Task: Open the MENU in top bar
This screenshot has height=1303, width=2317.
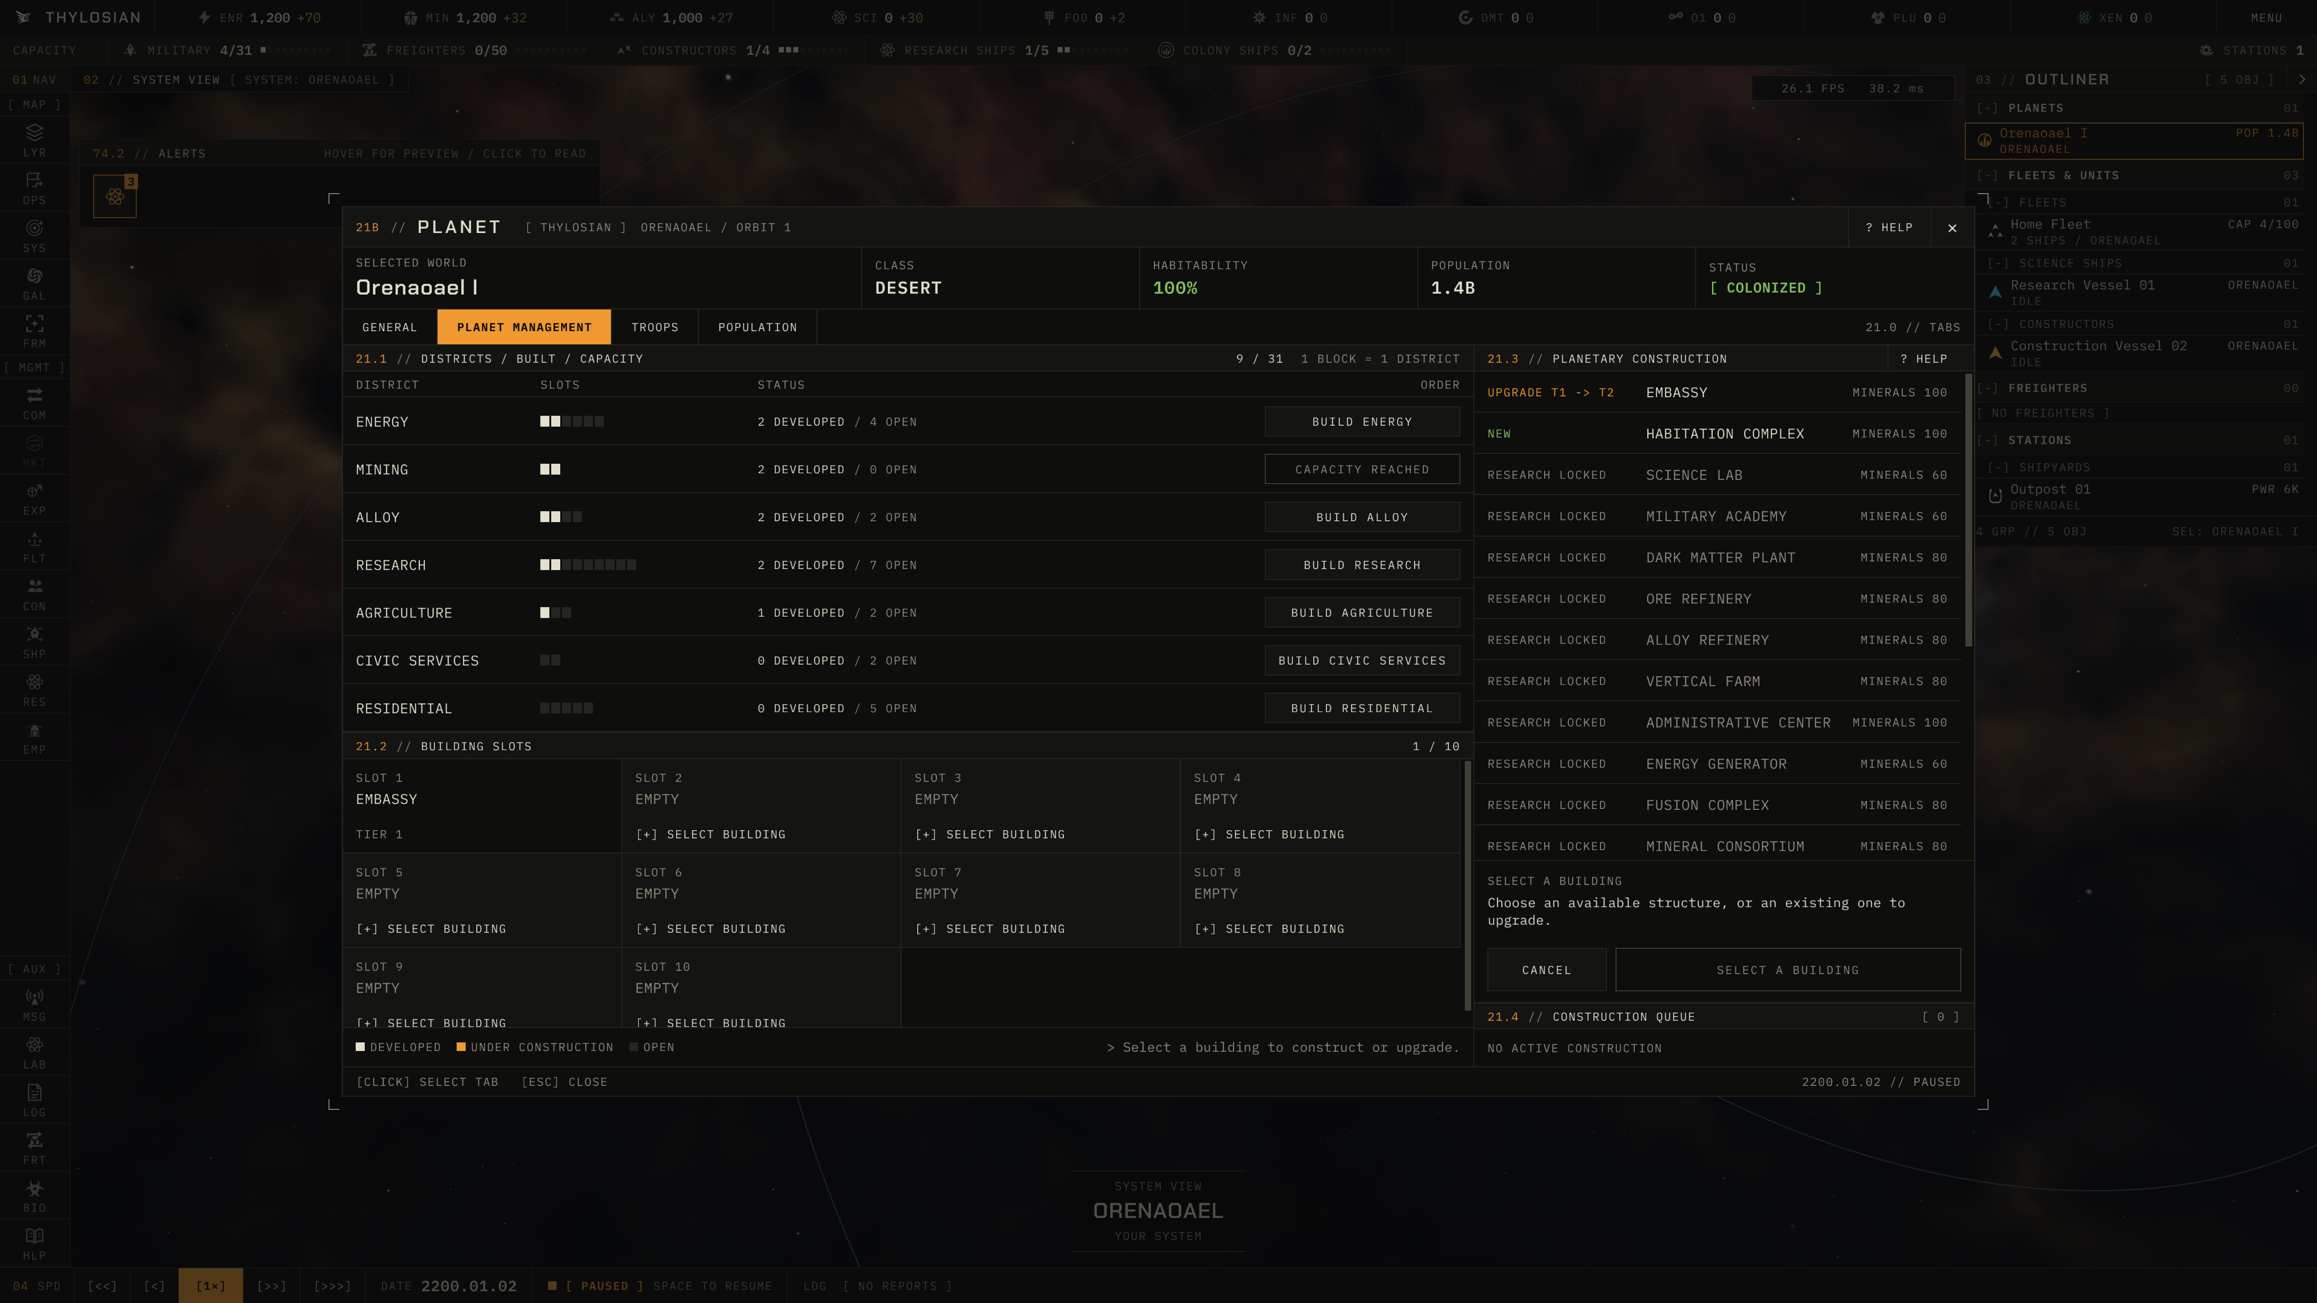Action: point(2266,18)
